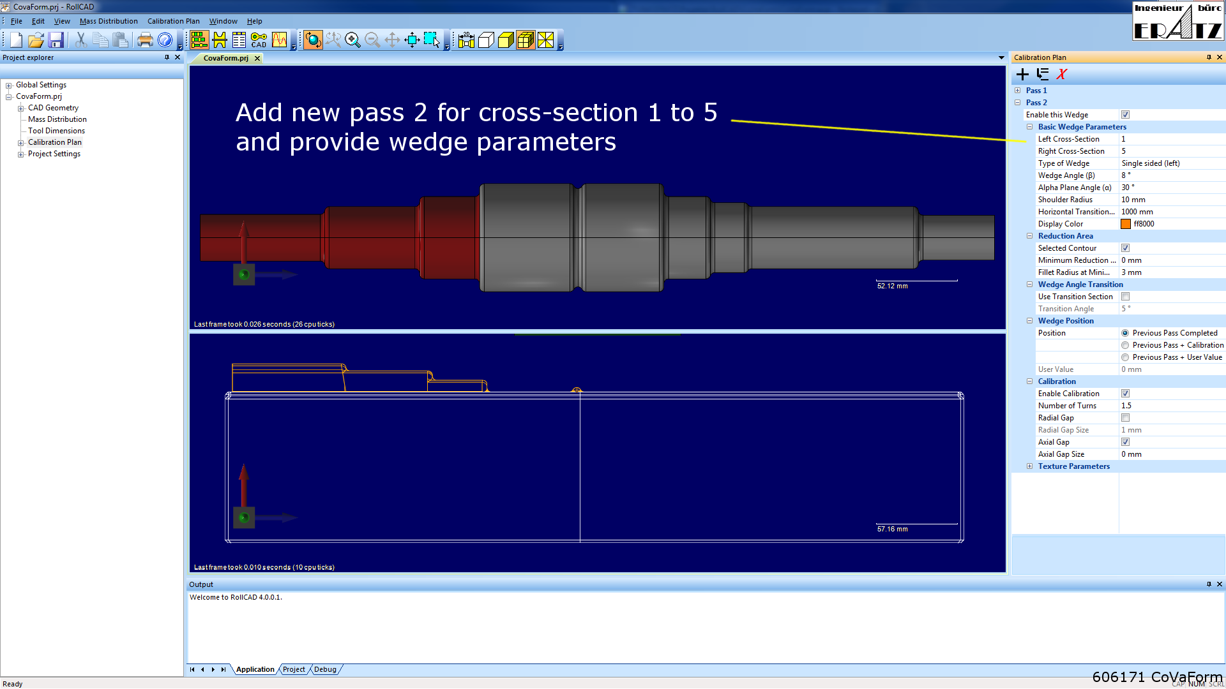
Task: Click the green and yellow tree-diagram toolbar icon
Action: (x=199, y=40)
